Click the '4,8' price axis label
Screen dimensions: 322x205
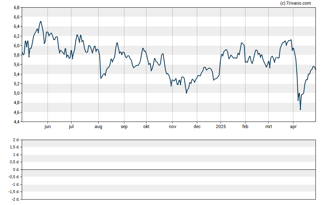coord(17,103)
